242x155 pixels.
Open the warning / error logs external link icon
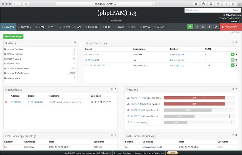pyautogui.click(x=112, y=135)
